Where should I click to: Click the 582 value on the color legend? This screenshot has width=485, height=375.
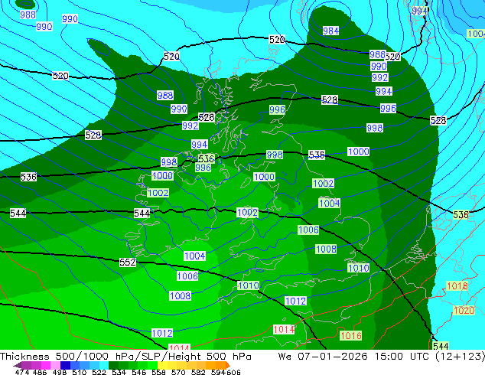[x=198, y=372]
